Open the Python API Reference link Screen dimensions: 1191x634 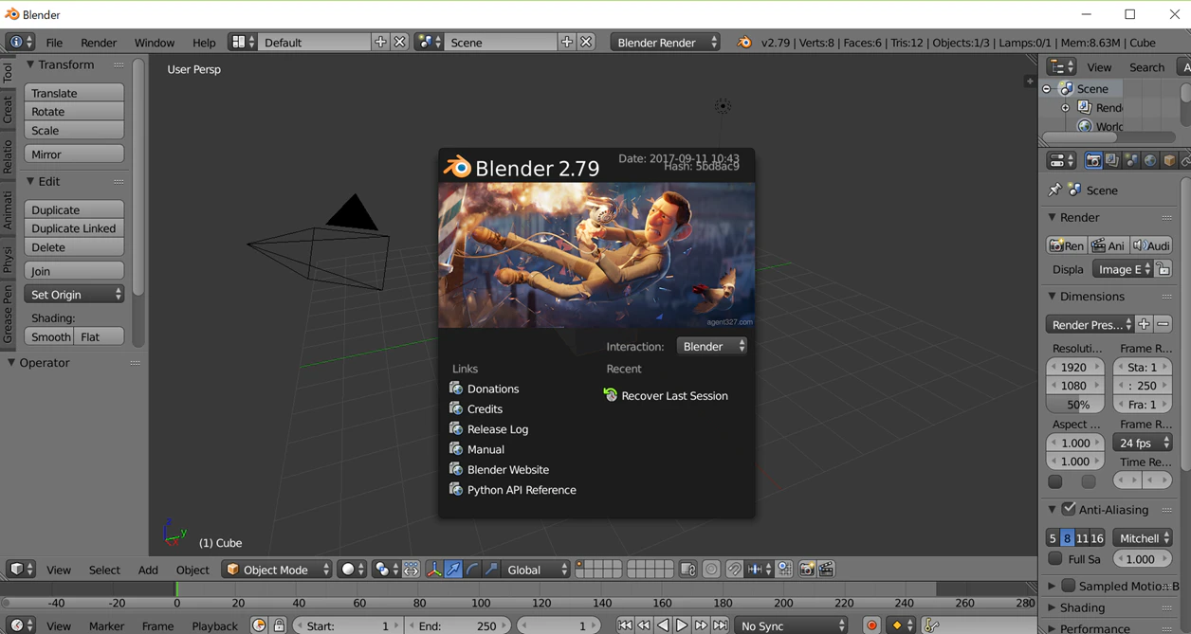click(522, 490)
